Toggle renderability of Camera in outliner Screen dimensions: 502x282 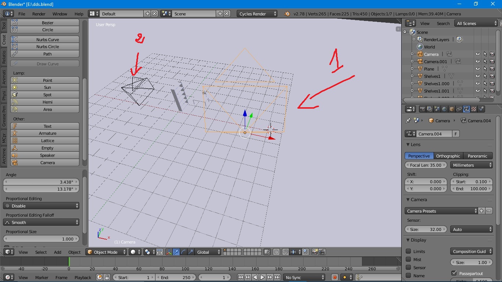(x=492, y=54)
